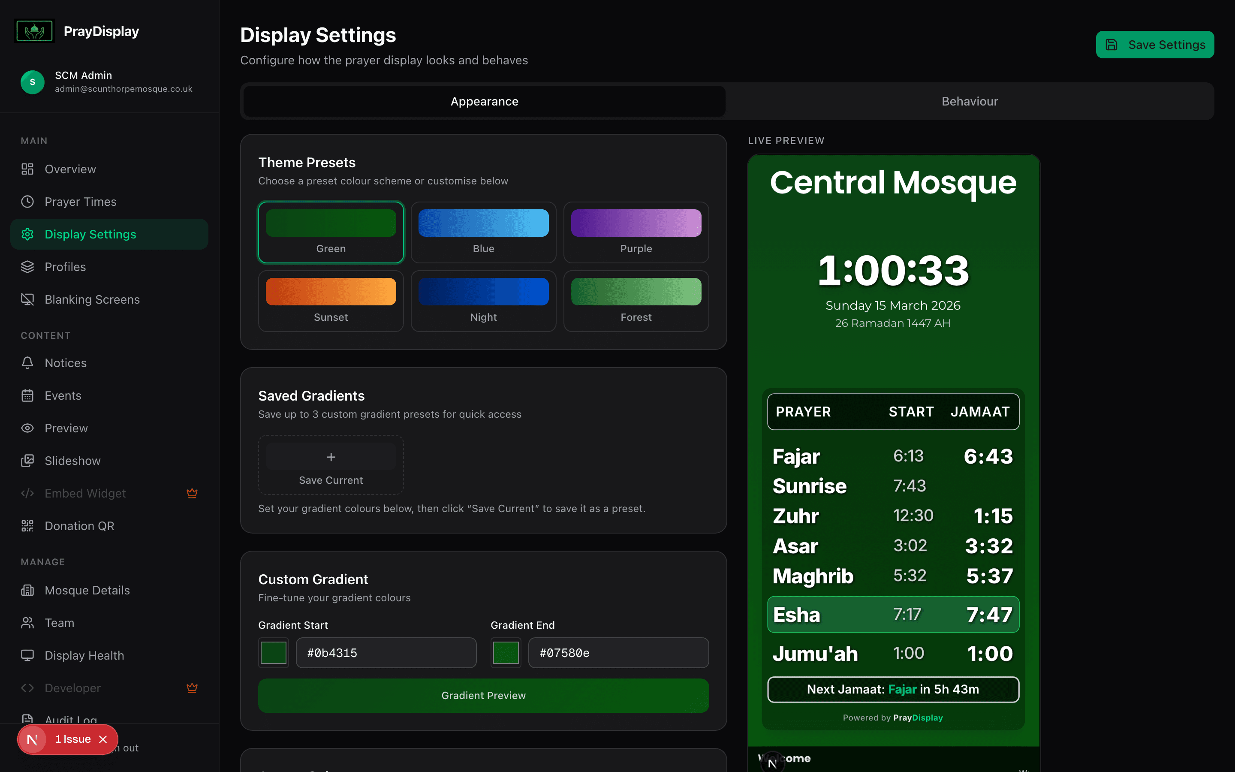Click Save Current gradient preset

pos(331,464)
